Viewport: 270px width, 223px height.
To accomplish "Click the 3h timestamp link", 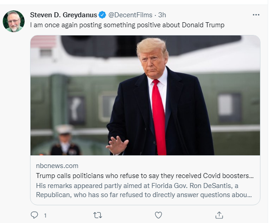I will [162, 15].
